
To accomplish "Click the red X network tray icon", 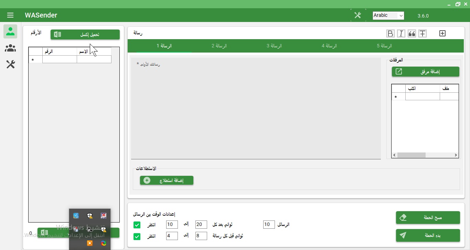I will [x=104, y=216].
